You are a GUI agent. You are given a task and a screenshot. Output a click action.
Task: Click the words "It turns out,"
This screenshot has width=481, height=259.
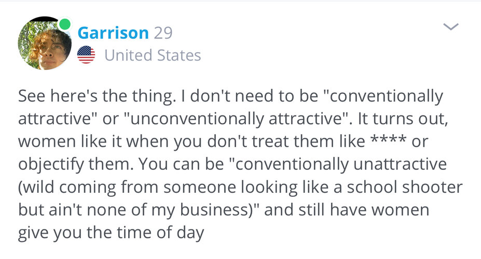[x=403, y=119]
